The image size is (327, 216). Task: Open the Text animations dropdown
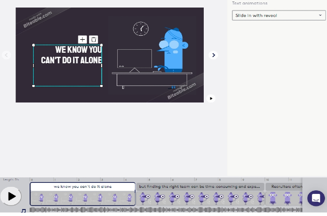(x=278, y=16)
